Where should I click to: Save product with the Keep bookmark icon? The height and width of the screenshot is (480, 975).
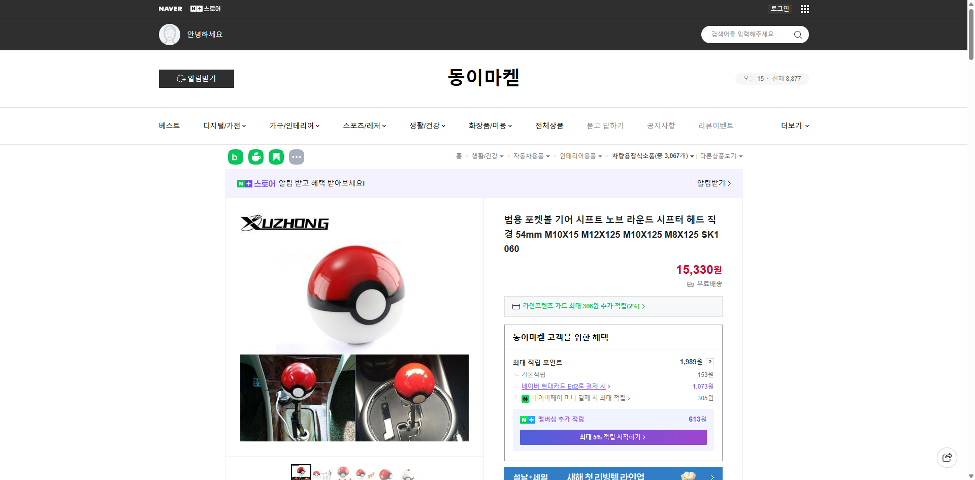pyautogui.click(x=276, y=157)
